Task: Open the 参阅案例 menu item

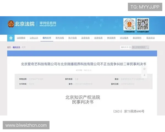Action: coord(111,38)
